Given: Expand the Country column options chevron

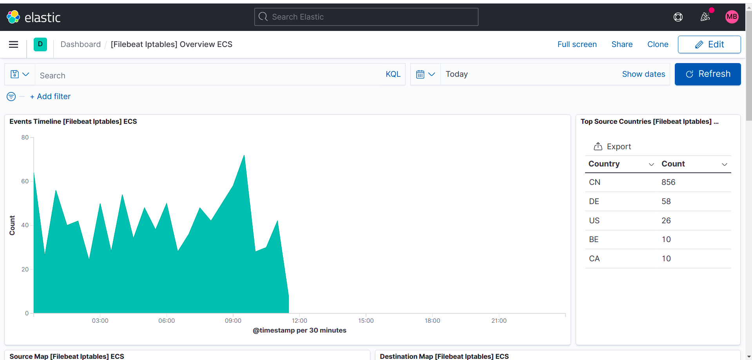Looking at the screenshot, I should pos(651,165).
